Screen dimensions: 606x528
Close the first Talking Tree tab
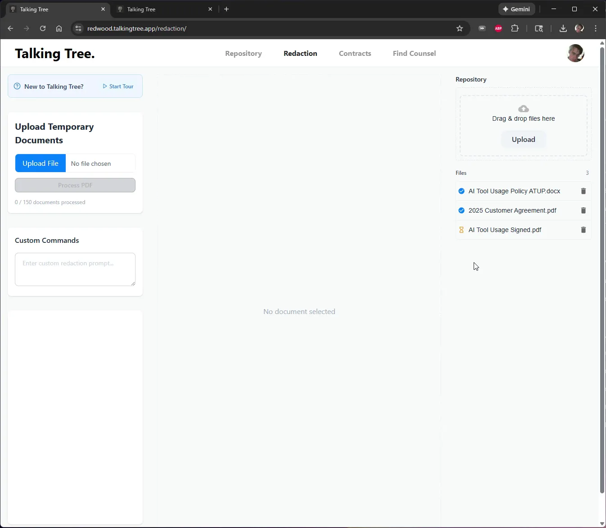tap(103, 9)
